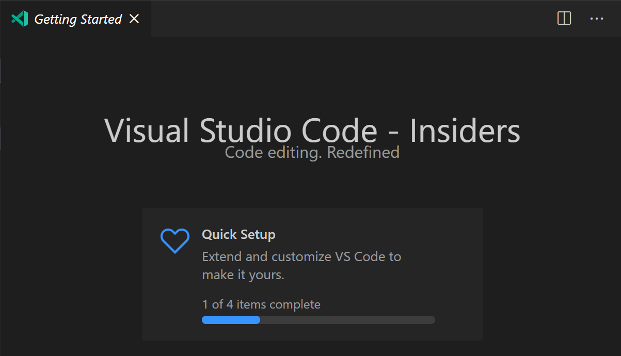This screenshot has width=621, height=356.
Task: Click the Quick Setup progress bar
Action: click(x=318, y=320)
